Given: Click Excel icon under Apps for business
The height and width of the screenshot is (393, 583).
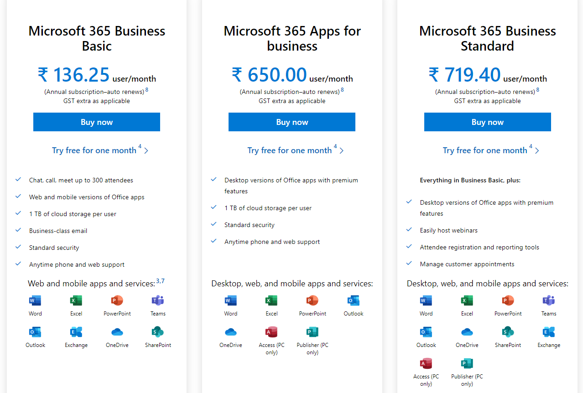Looking at the screenshot, I should [x=271, y=300].
